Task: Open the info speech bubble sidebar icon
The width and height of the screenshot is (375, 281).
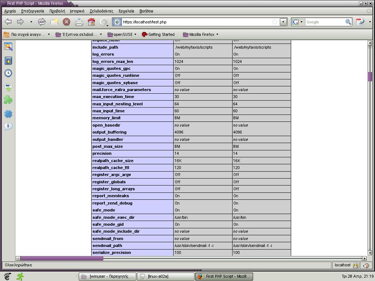Action: click(x=8, y=126)
